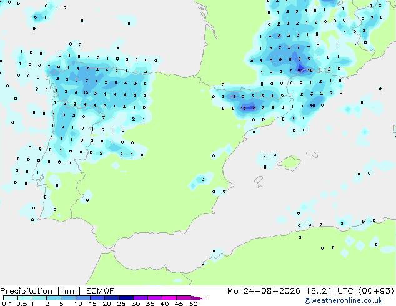Select the 40–45 mm pink swatch

[169, 298]
